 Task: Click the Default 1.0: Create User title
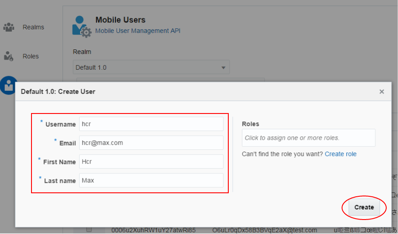click(58, 92)
